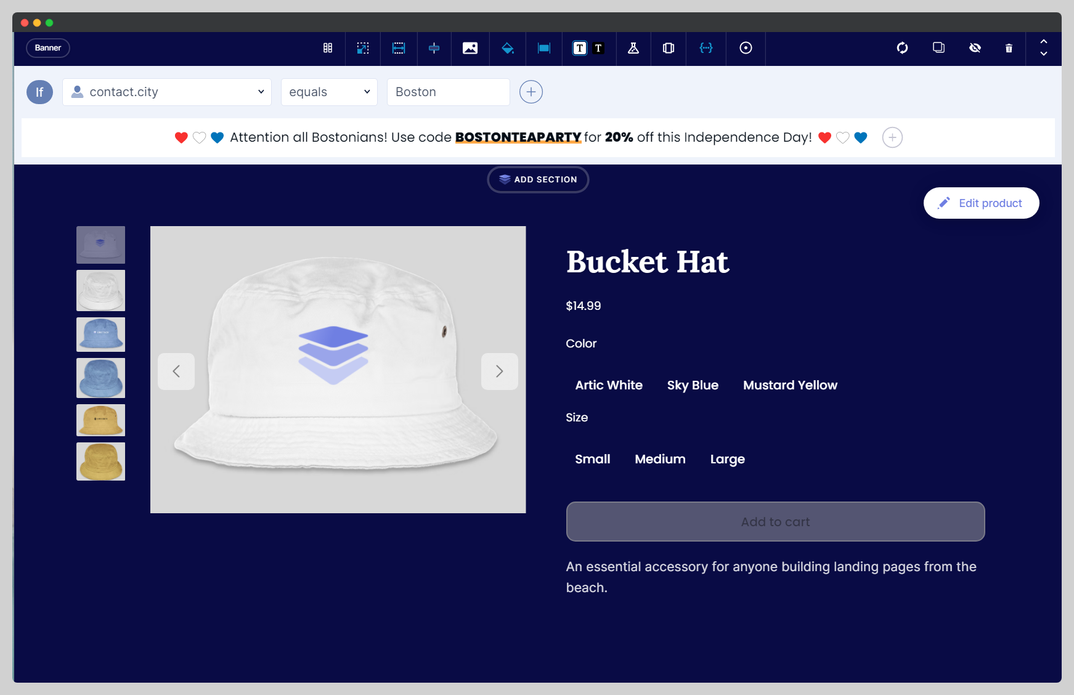This screenshot has width=1074, height=695.
Task: Click the Boston value input field
Action: 448,92
